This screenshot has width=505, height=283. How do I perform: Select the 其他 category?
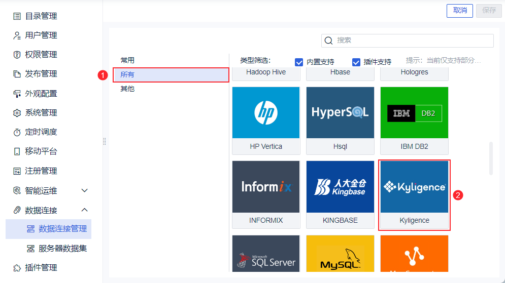(x=127, y=89)
